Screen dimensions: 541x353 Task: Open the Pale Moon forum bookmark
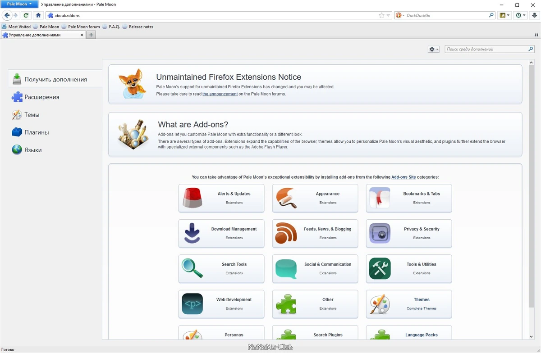coord(81,27)
